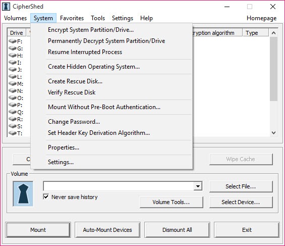The image size is (285, 246).
Task: Choose Permanently Decrypt System Partition/Drive
Action: (111, 41)
